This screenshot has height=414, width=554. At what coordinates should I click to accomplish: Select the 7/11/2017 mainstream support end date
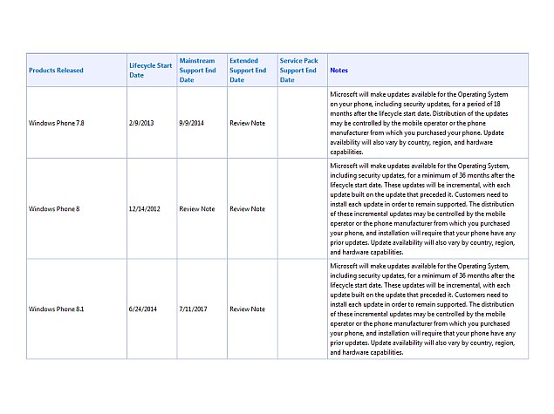point(194,309)
